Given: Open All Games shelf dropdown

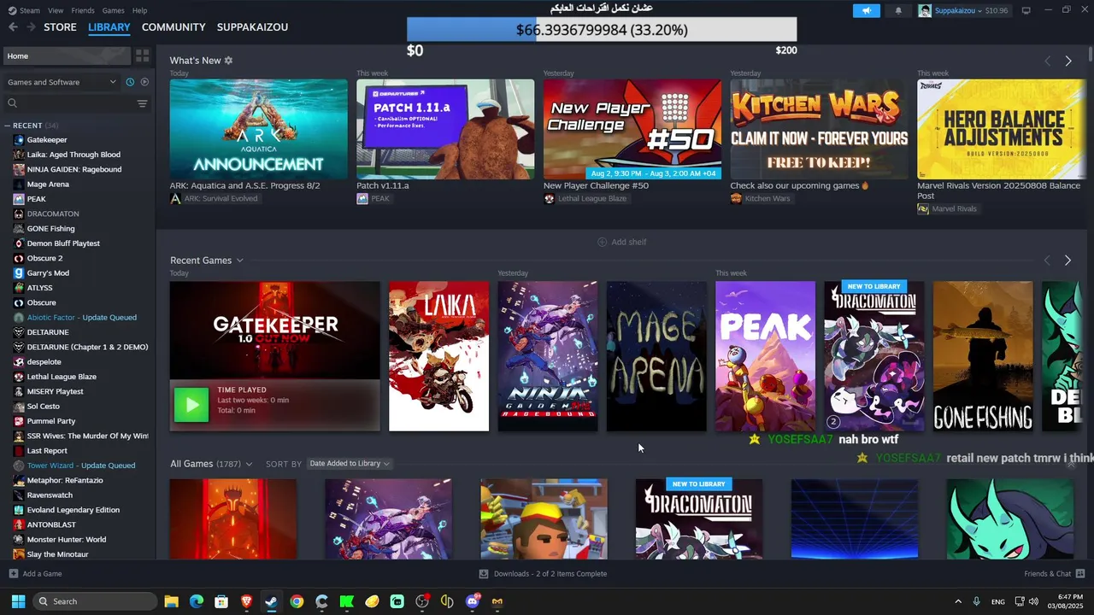Looking at the screenshot, I should point(249,464).
